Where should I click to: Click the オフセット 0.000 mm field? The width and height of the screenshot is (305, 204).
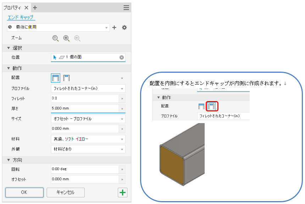pos(85,180)
